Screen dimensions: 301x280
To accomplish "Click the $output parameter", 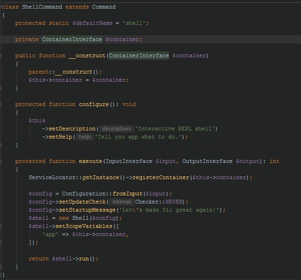I will (247, 162).
